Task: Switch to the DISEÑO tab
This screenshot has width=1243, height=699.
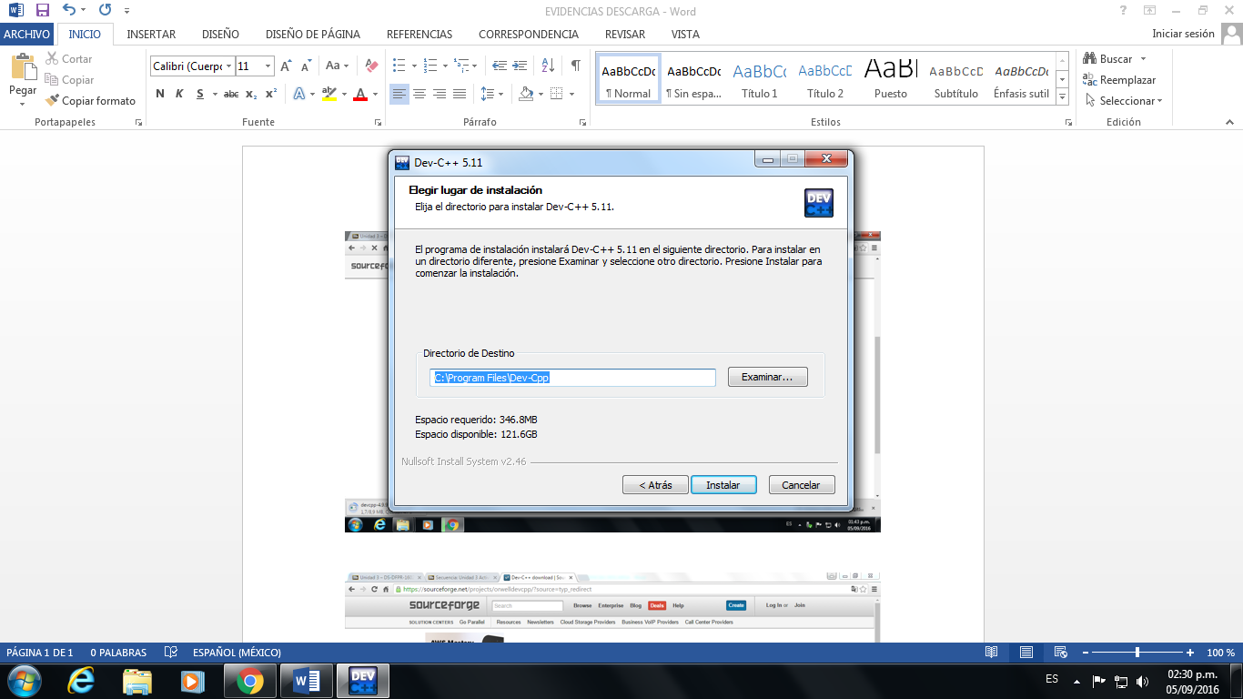Action: pos(220,34)
